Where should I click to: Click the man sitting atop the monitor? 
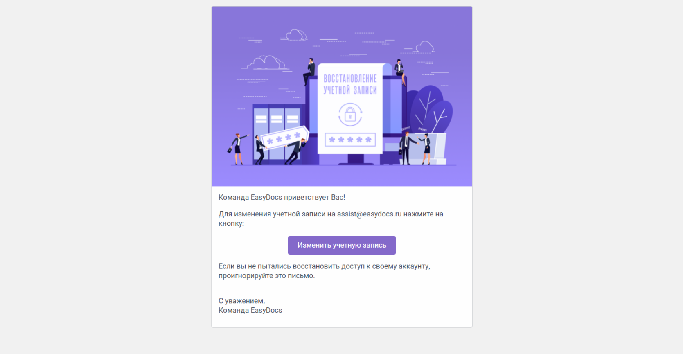(x=309, y=71)
